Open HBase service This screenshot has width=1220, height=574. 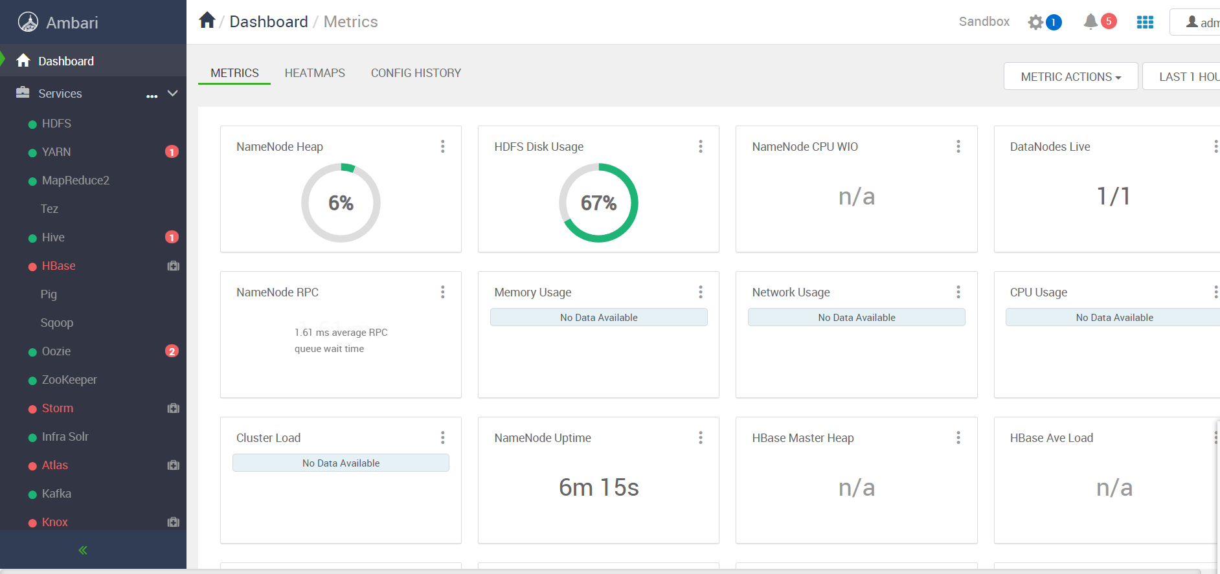tap(59, 266)
